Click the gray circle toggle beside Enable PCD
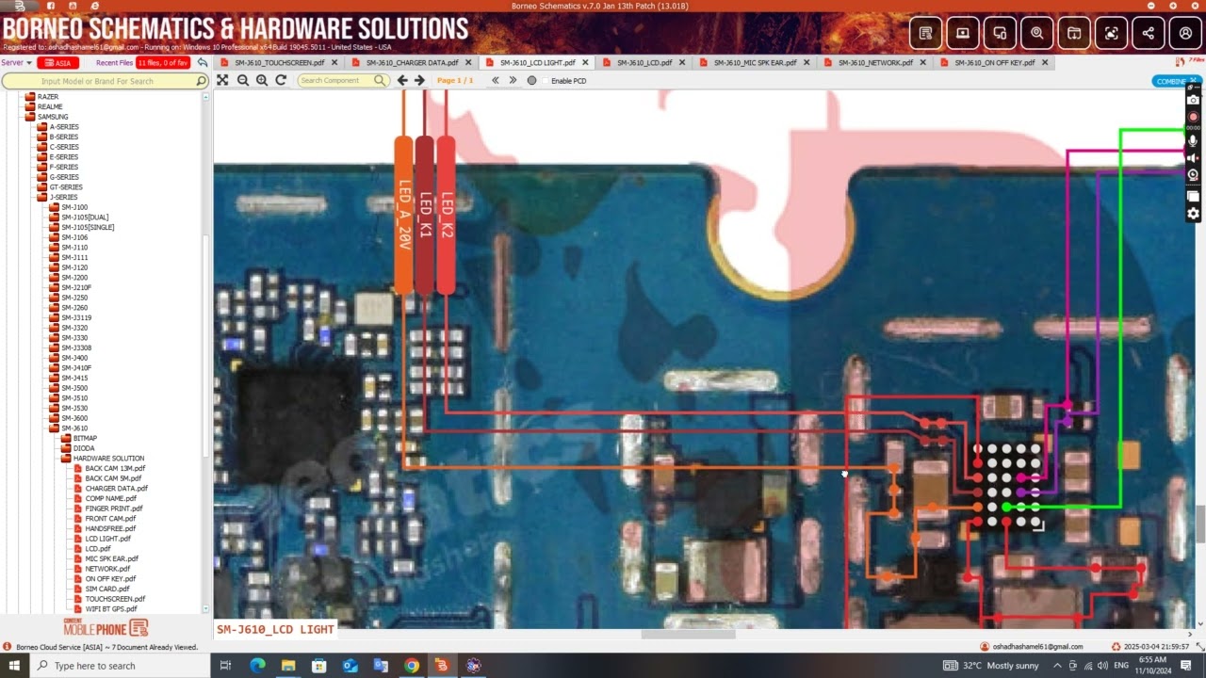1206x678 pixels. (531, 81)
